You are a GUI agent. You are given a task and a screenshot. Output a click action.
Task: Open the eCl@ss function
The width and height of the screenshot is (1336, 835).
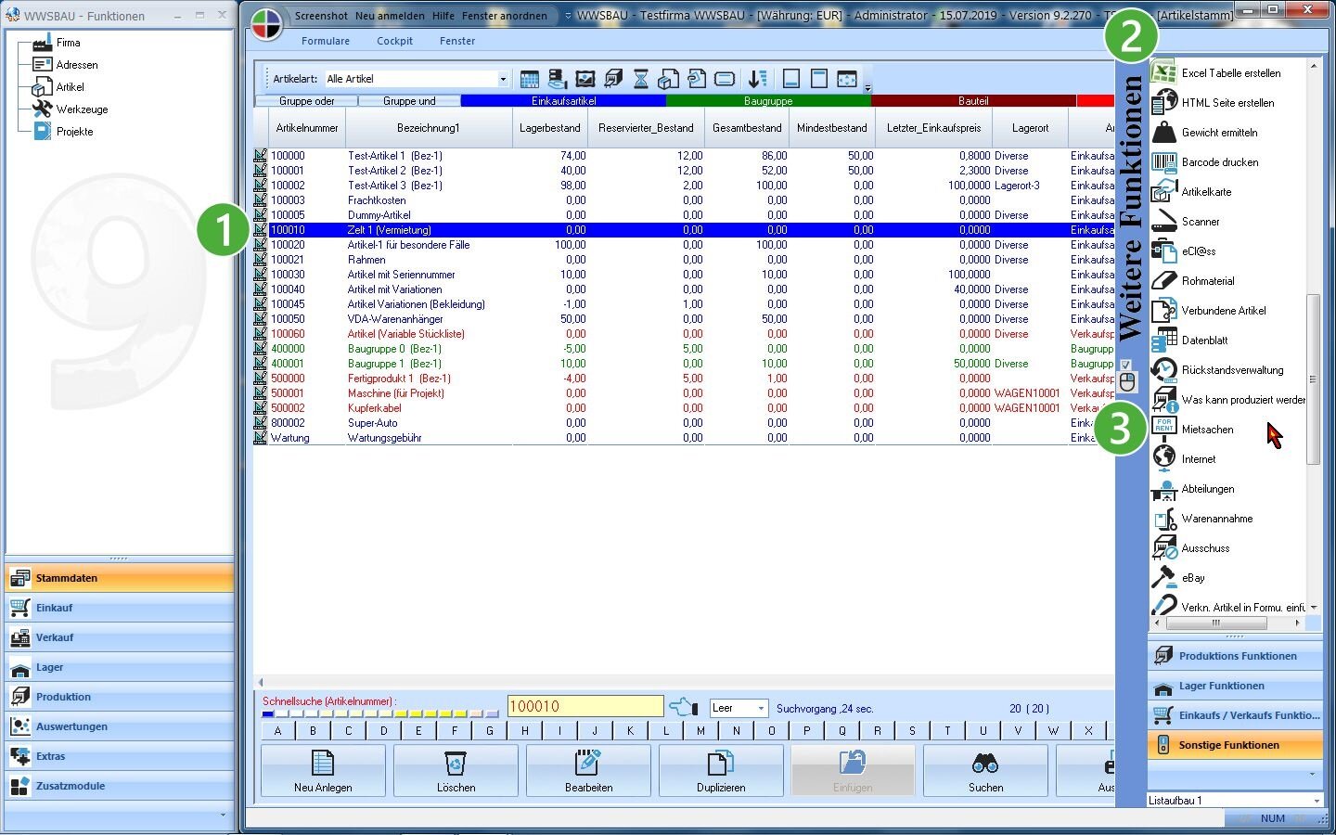[1184, 250]
